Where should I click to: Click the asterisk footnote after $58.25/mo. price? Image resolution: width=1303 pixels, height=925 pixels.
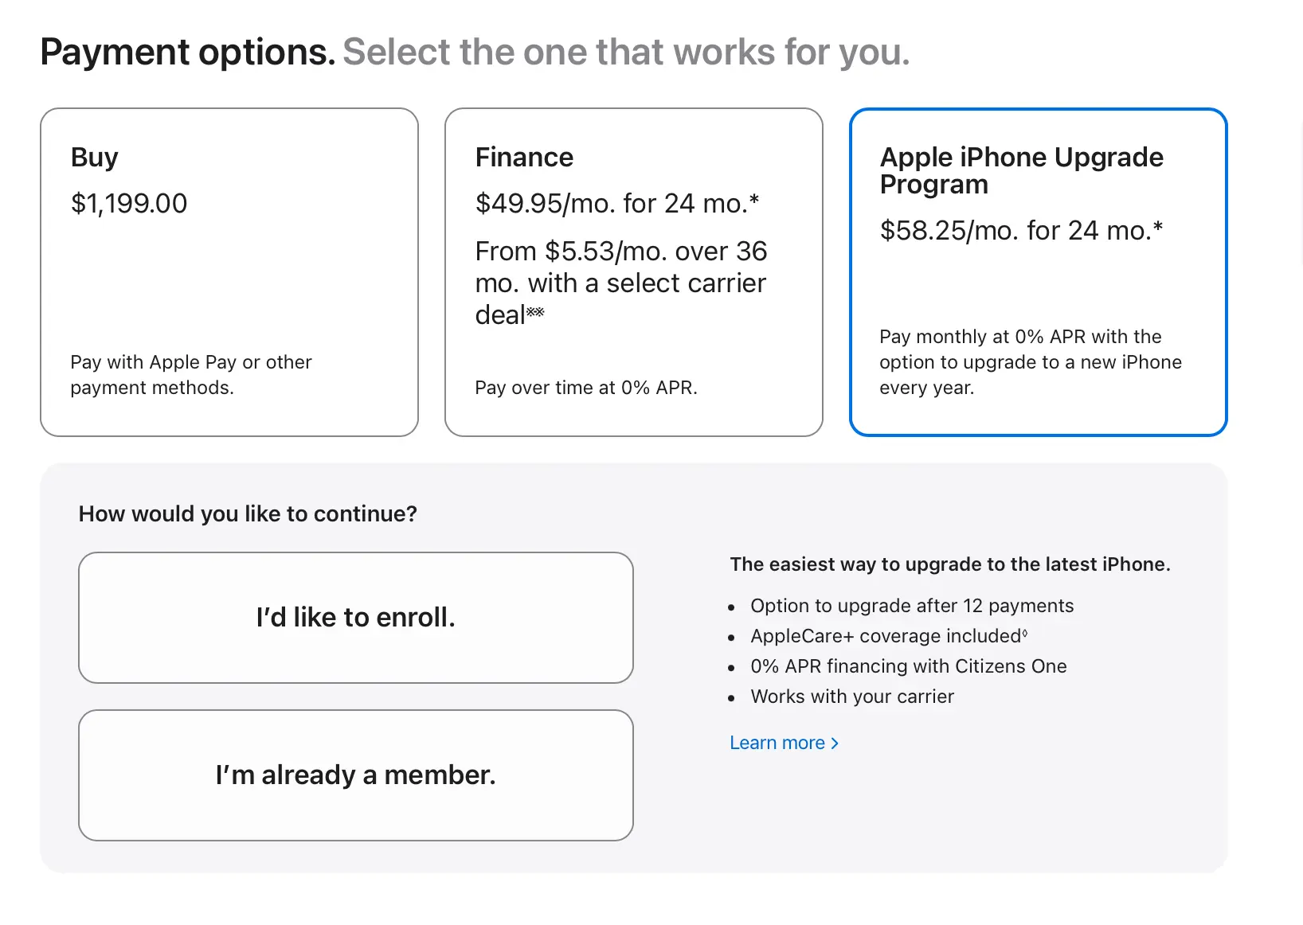[1158, 226]
